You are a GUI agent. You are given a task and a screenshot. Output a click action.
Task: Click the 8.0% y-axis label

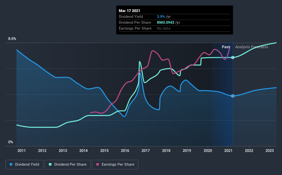[x=12, y=39]
